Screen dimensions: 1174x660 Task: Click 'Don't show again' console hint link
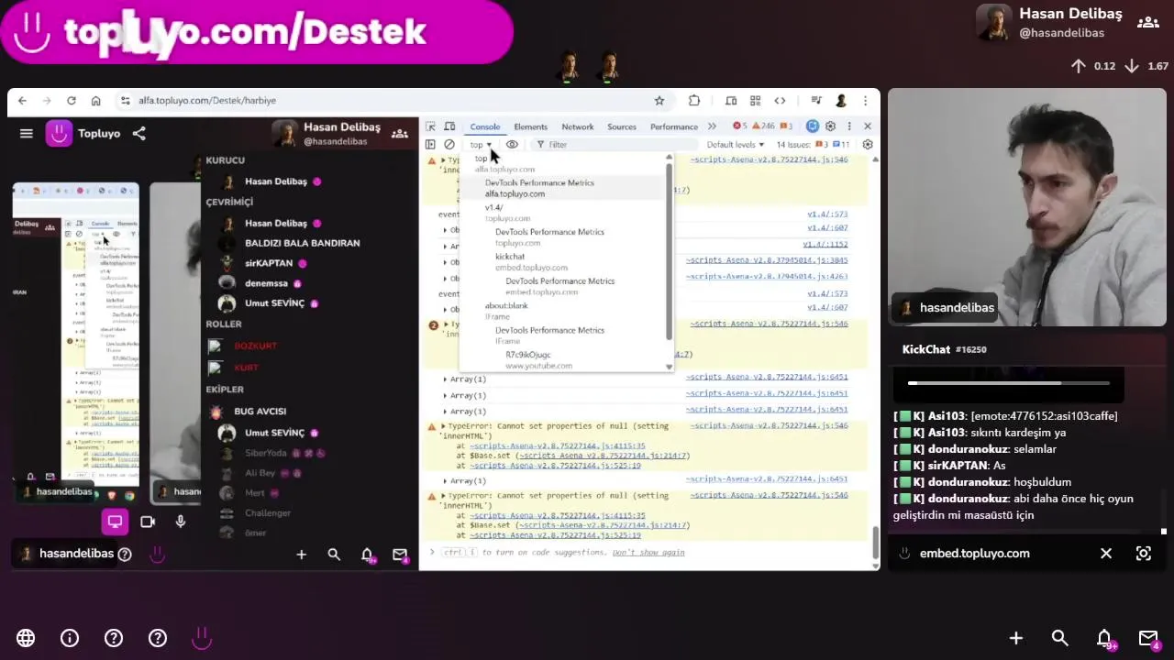click(x=648, y=553)
